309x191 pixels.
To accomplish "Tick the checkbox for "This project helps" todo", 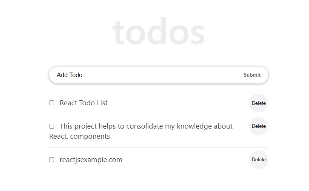I will pyautogui.click(x=52, y=126).
